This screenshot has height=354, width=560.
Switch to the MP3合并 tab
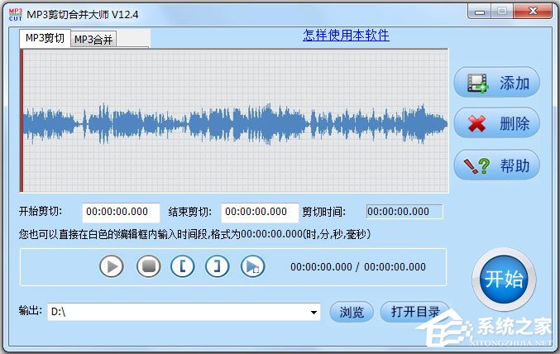tap(93, 40)
